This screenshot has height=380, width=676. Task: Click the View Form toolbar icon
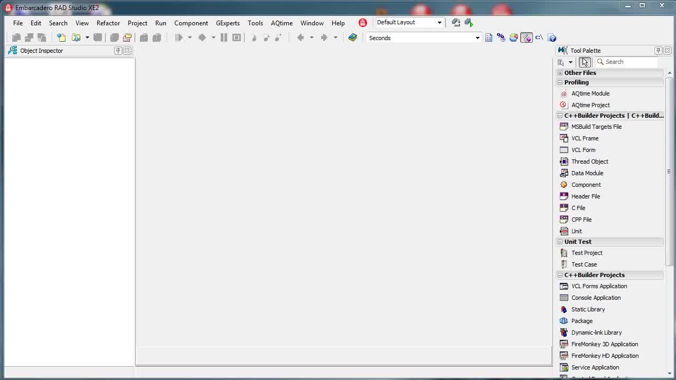coord(29,37)
